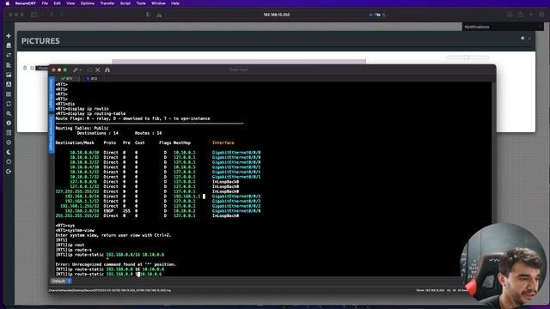Viewport: 550px width, 309px height.
Task: Open the Window menu
Action: tap(158, 3)
